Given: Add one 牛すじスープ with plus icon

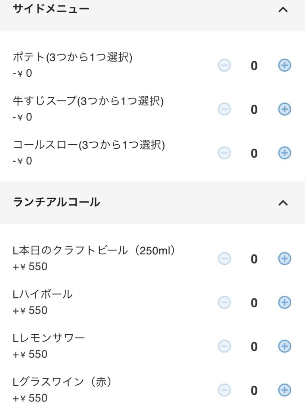Looking at the screenshot, I should 284,109.
